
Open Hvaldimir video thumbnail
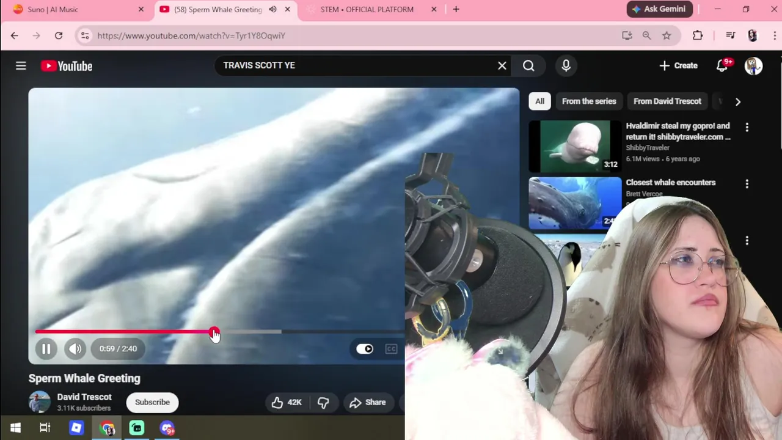coord(575,146)
